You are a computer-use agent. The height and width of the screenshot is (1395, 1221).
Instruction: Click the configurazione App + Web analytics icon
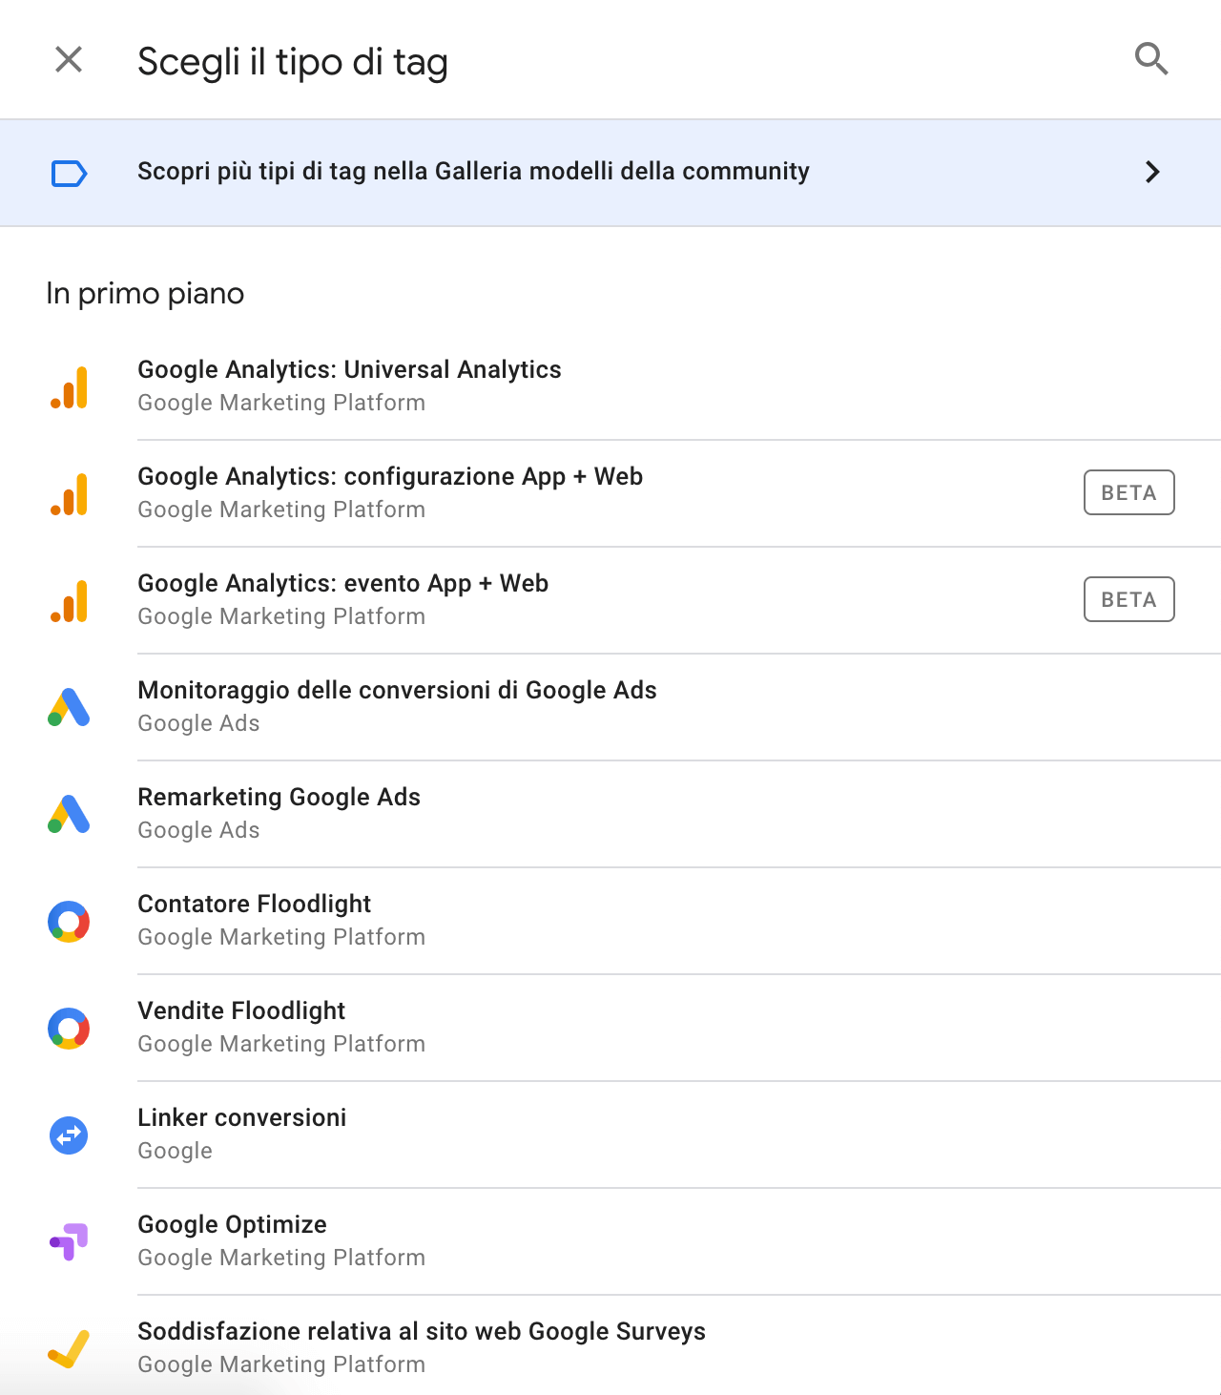69,494
